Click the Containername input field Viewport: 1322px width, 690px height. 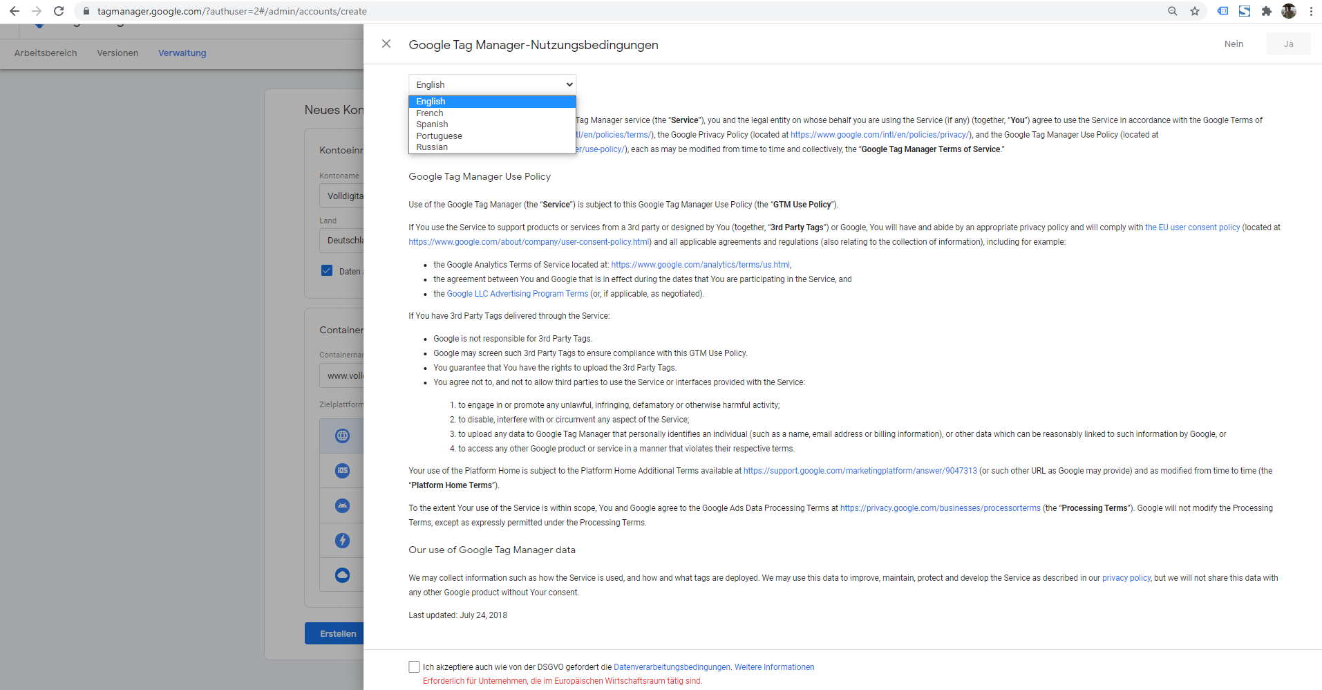341,375
